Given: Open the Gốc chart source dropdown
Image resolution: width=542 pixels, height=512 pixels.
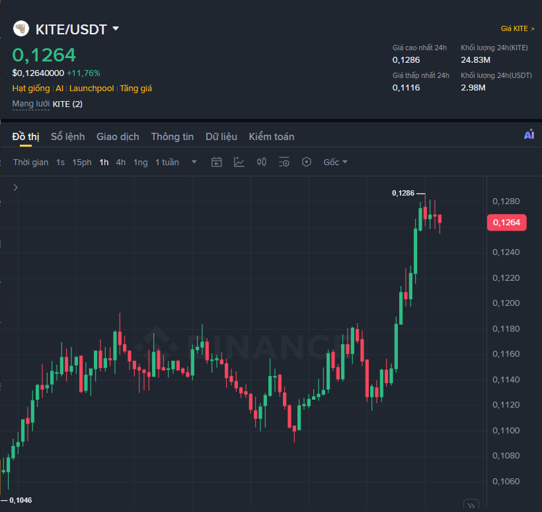Looking at the screenshot, I should point(335,162).
